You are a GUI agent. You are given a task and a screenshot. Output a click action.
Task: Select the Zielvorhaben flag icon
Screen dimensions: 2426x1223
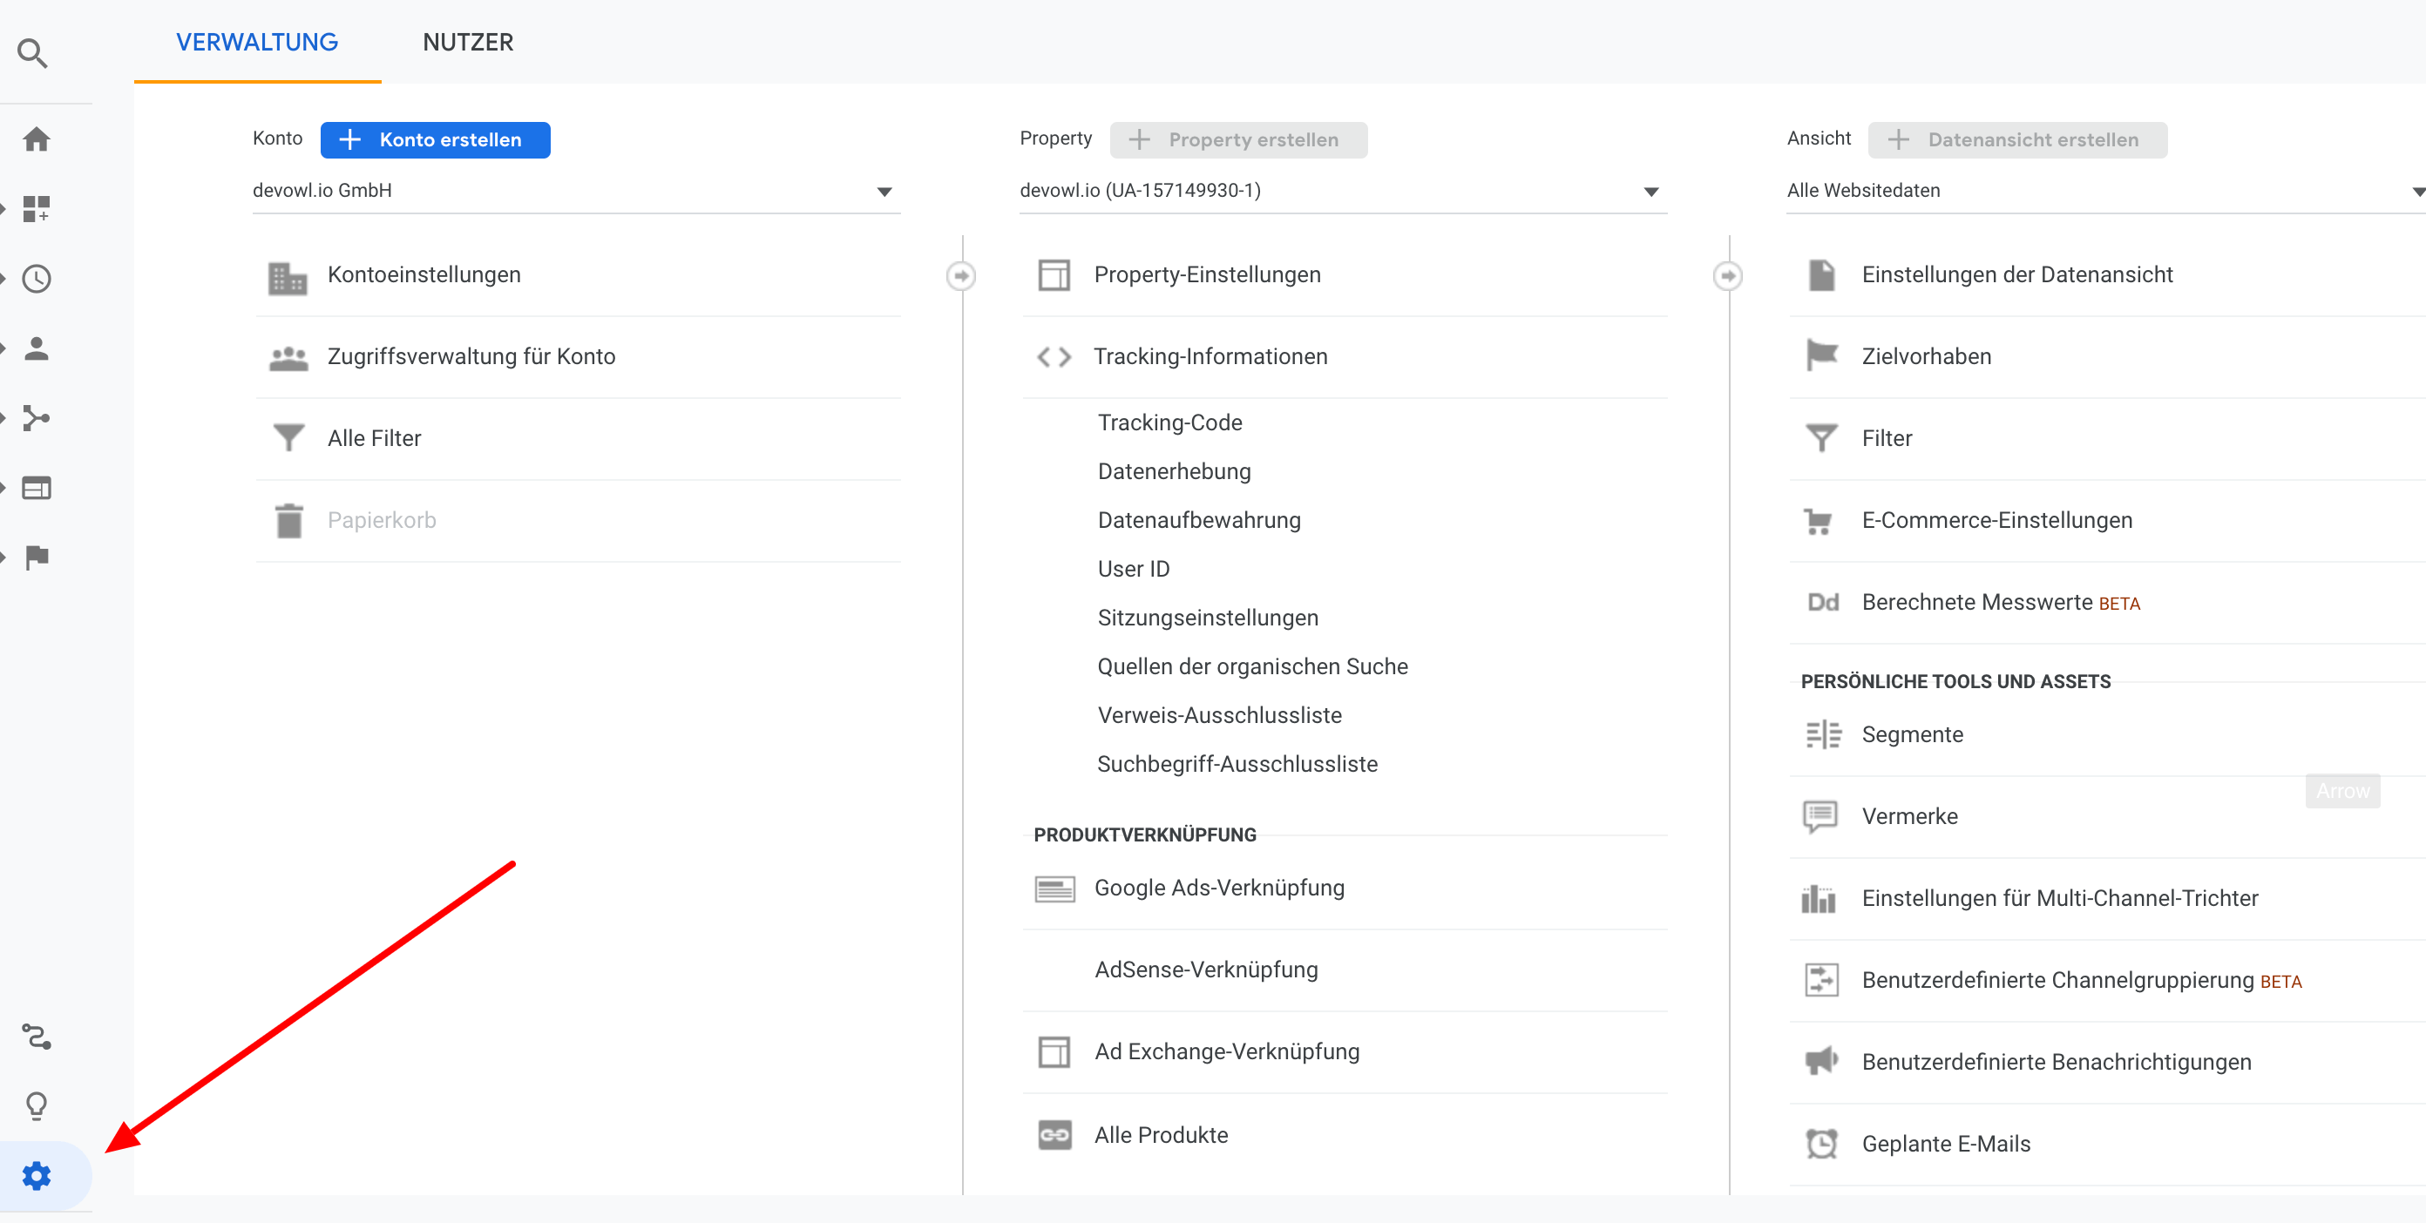pos(1821,356)
